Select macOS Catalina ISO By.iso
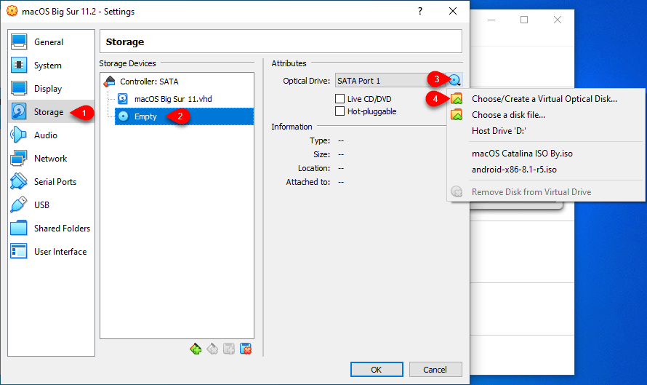 click(x=546, y=154)
